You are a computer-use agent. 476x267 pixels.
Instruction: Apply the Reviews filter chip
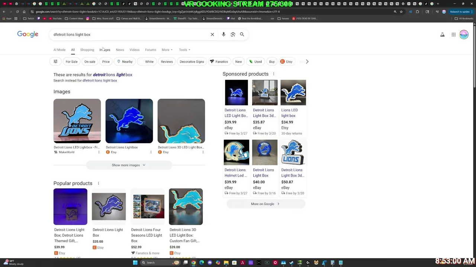(167, 62)
